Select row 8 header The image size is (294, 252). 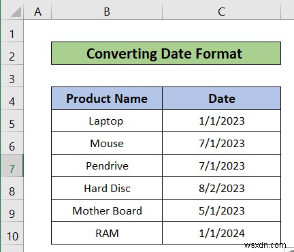tap(12, 188)
